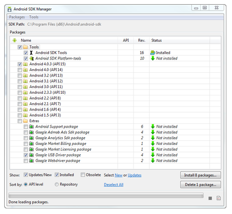Click the Android Support package icon
This screenshot has width=232, height=214.
(x=31, y=127)
